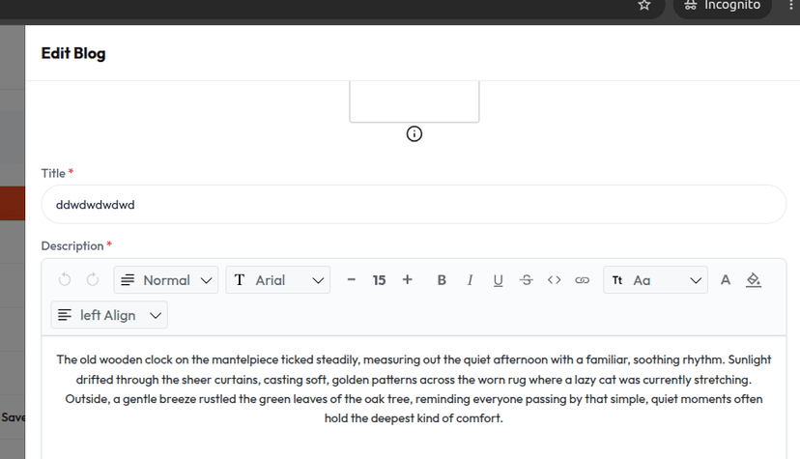Increase font size with plus button

(x=407, y=279)
